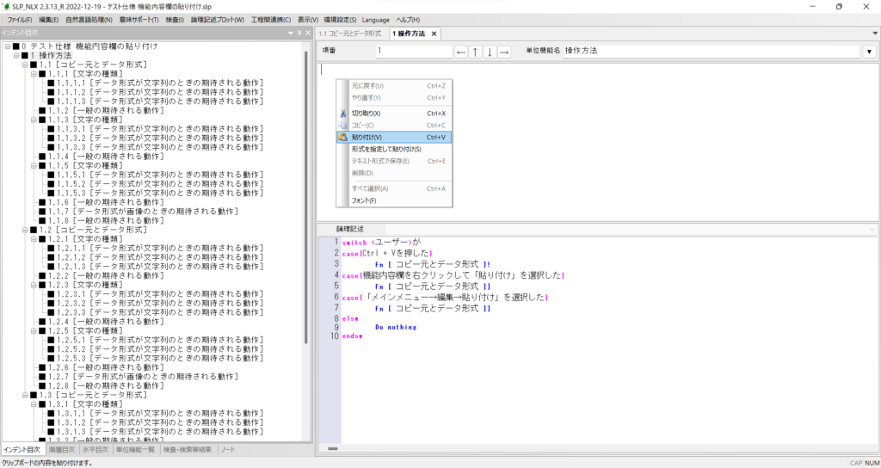Collapse tree node 1.2.3 文字の種類

(34, 285)
